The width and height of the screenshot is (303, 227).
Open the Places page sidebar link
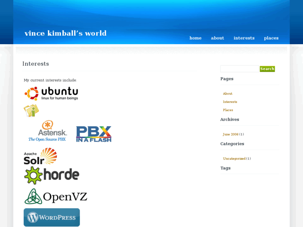(228, 110)
